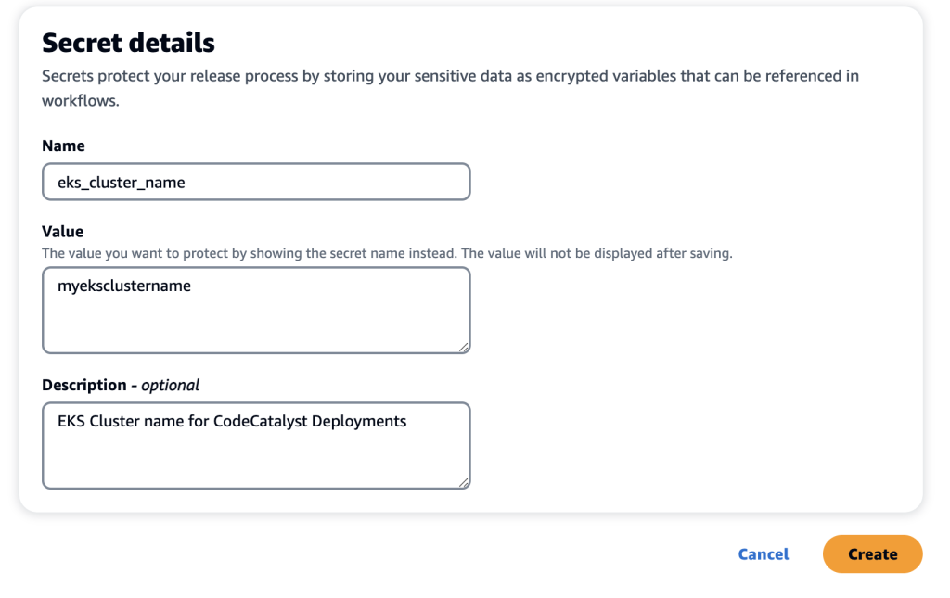Click the "eks_cluster_name" text in Name field

[x=122, y=183]
